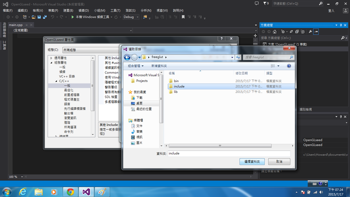Open the 偵錯(D) menu
This screenshot has height=197, width=350.
pyautogui.click(x=83, y=10)
